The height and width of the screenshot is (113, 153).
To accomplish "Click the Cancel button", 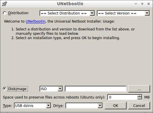I will 139,106.
